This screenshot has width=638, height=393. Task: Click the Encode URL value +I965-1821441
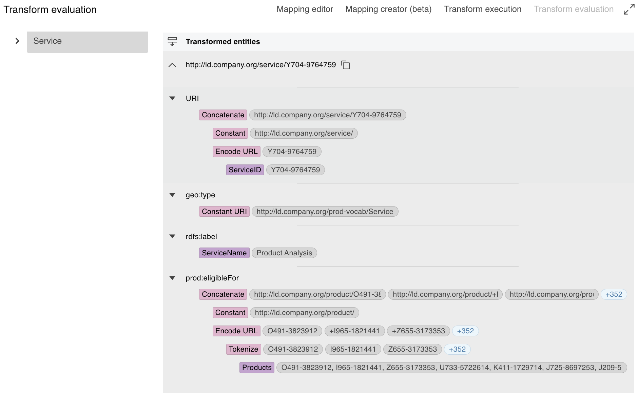(x=354, y=331)
